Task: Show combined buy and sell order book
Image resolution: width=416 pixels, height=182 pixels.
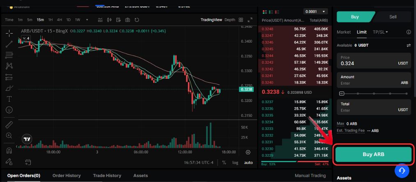Action: tap(265, 12)
